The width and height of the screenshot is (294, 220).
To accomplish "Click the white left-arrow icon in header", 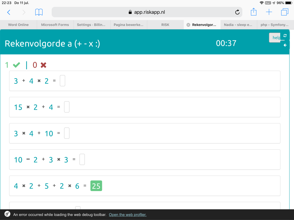I will coord(285,45).
